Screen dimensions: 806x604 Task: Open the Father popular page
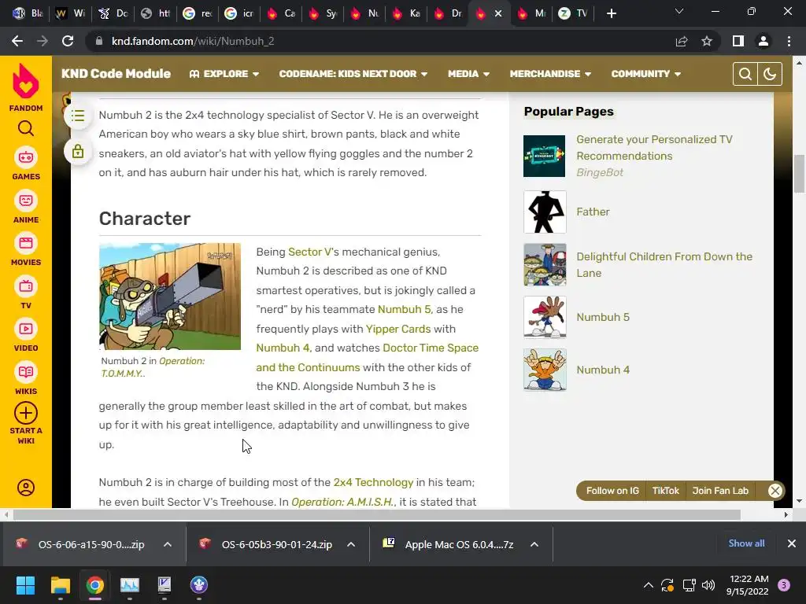[593, 212]
